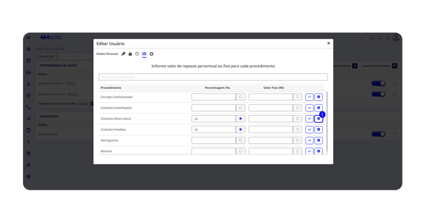Confirm Cirurgia Cardiovascular with checkmark button
This screenshot has height=223, width=425.
coord(309,97)
